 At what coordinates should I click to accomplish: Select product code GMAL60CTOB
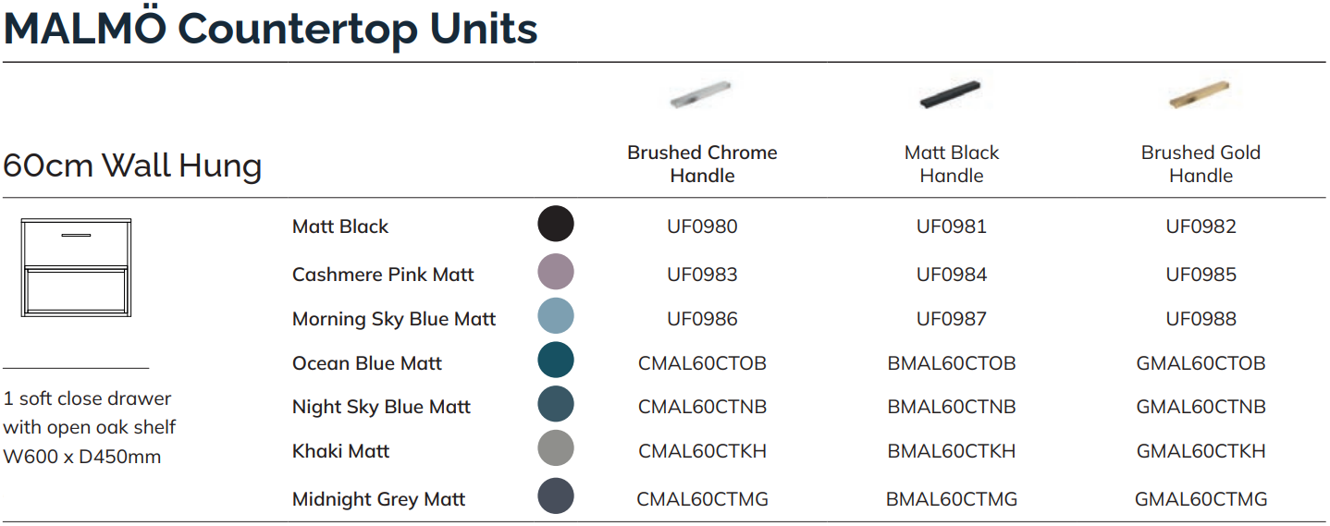[x=1201, y=363]
